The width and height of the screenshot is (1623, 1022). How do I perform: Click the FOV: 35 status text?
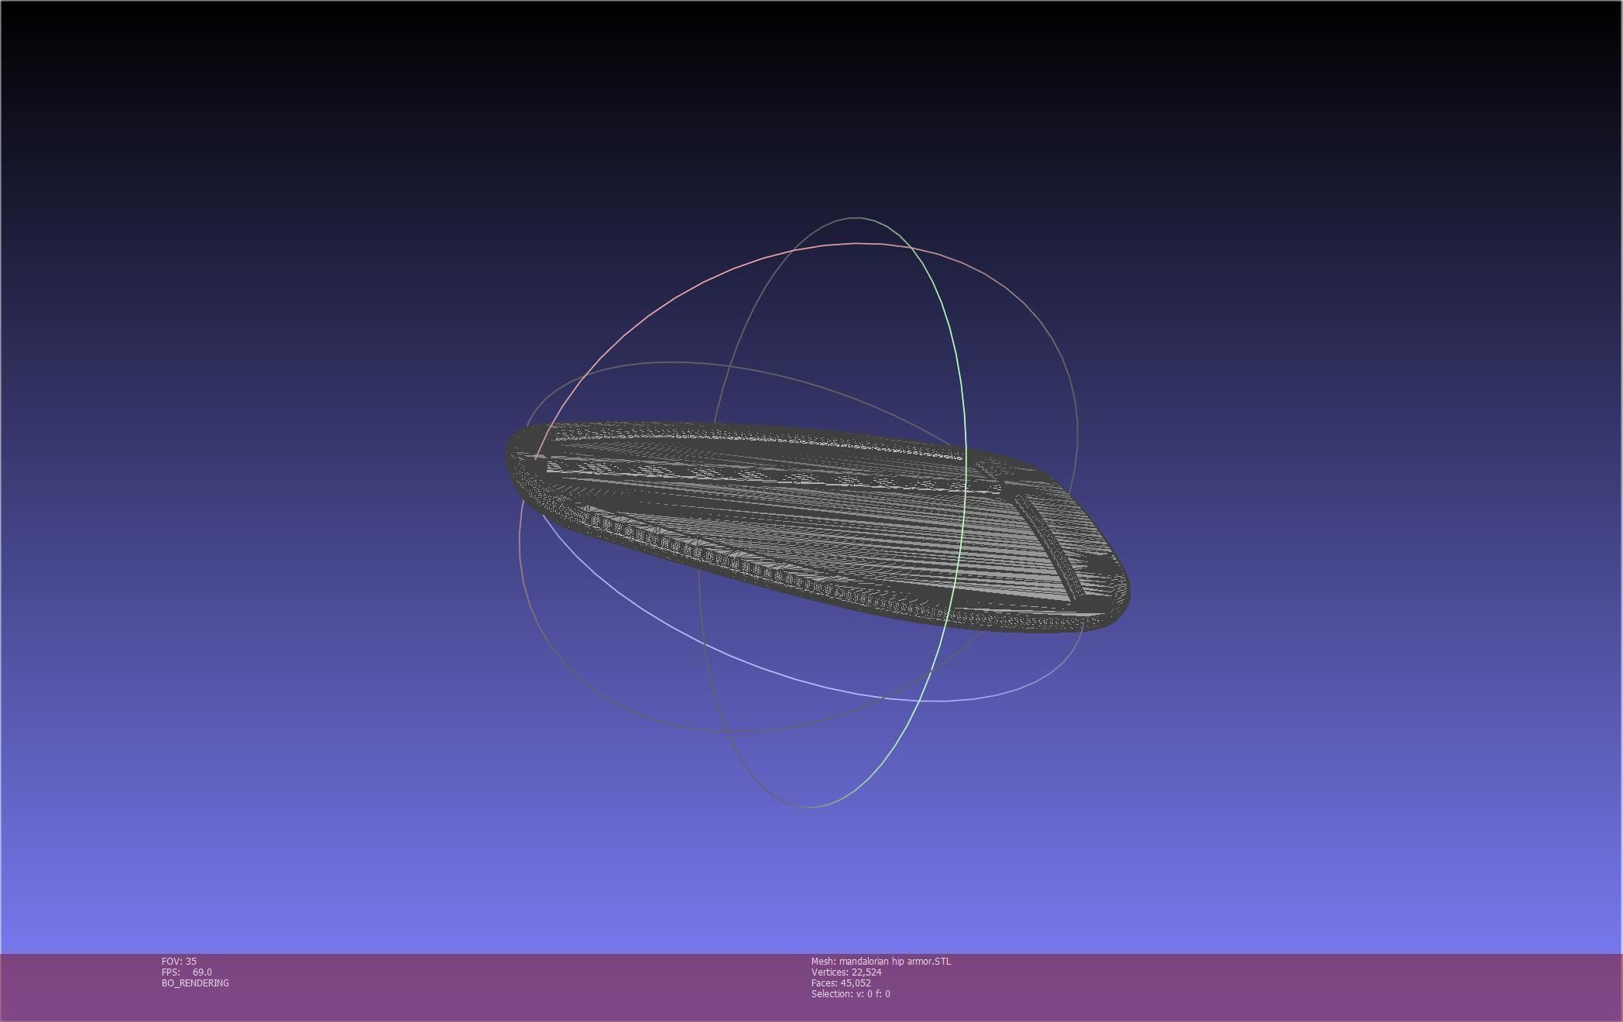tap(179, 961)
